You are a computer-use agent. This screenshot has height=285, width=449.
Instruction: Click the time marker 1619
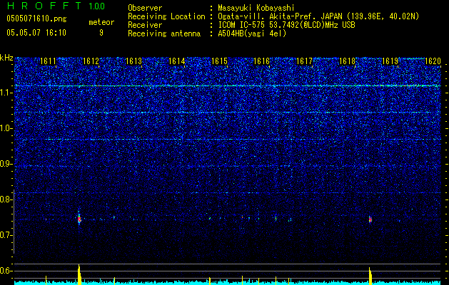pyautogui.click(x=390, y=61)
